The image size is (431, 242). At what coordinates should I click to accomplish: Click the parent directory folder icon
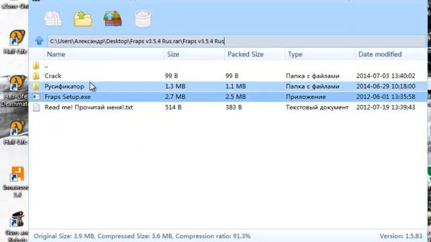pos(36,66)
